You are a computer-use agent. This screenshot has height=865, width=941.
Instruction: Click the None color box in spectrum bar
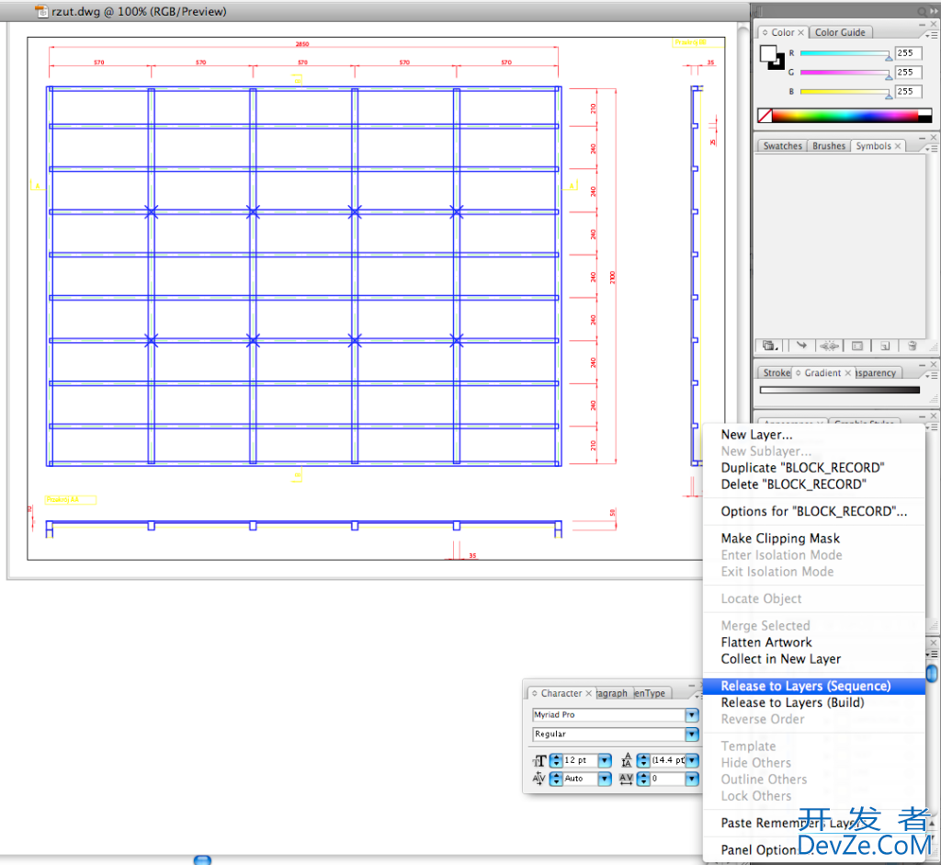pyautogui.click(x=765, y=115)
